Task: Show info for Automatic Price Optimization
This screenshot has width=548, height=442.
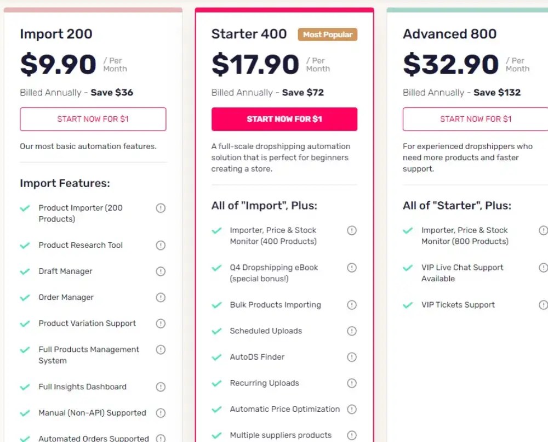Action: (x=352, y=409)
